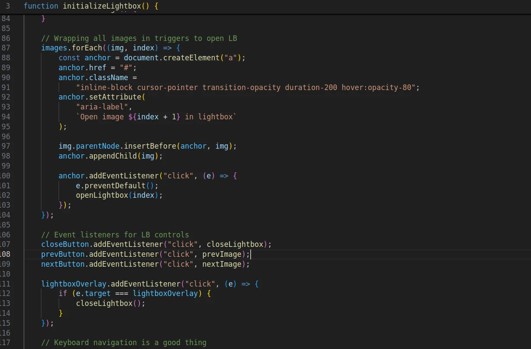Image resolution: width=531 pixels, height=349 pixels.
Task: Click the prevImage argument on prevButton line
Action: (x=221, y=254)
